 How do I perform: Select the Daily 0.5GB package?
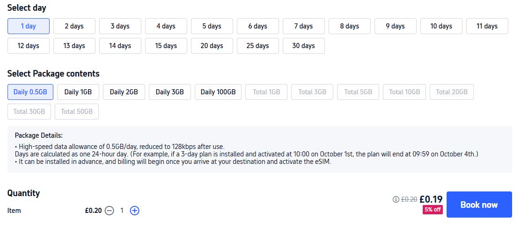click(x=30, y=92)
